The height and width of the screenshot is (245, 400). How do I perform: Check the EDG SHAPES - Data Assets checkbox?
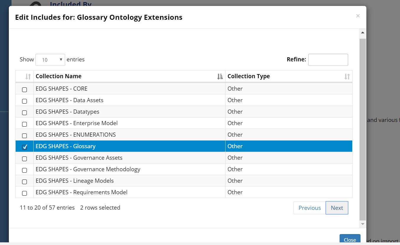(x=24, y=101)
